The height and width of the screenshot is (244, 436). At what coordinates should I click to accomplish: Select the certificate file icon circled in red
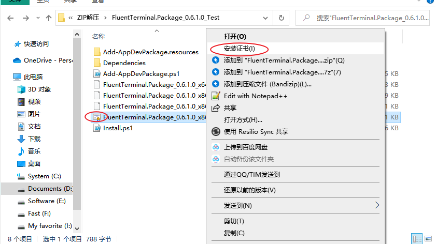[97, 117]
